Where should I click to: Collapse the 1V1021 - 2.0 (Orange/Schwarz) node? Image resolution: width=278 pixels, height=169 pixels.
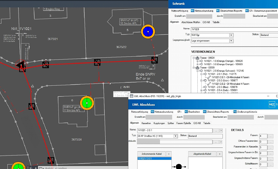point(197,71)
